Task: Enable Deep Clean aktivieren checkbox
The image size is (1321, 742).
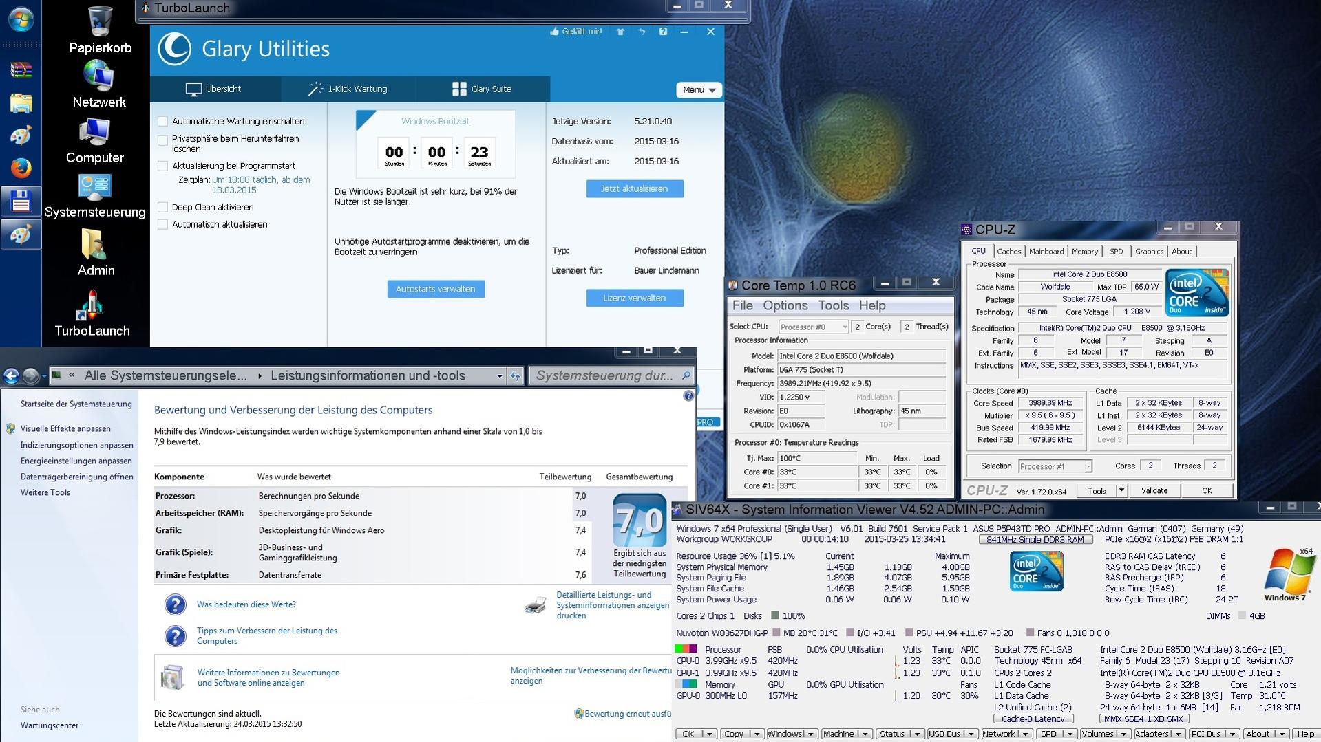Action: [163, 208]
